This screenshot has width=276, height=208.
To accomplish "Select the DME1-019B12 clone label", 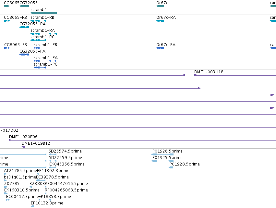I will tap(36, 143).
